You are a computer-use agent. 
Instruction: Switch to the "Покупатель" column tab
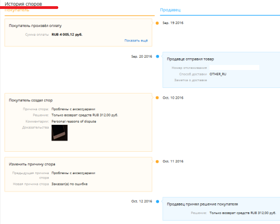click(x=17, y=10)
